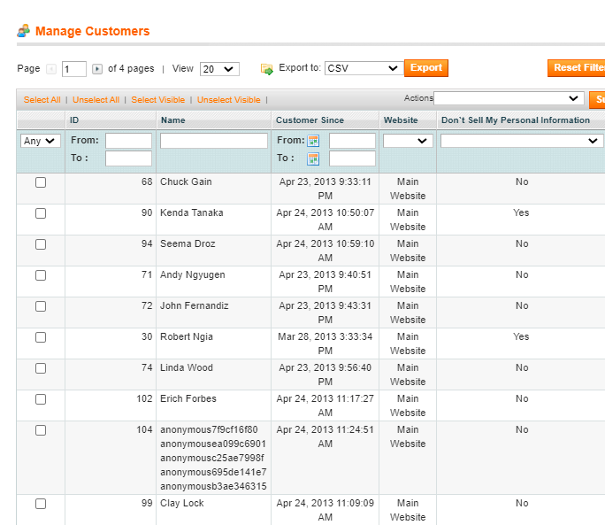The width and height of the screenshot is (605, 525).
Task: Open Customer Since 'From' calendar icon
Action: (x=313, y=141)
